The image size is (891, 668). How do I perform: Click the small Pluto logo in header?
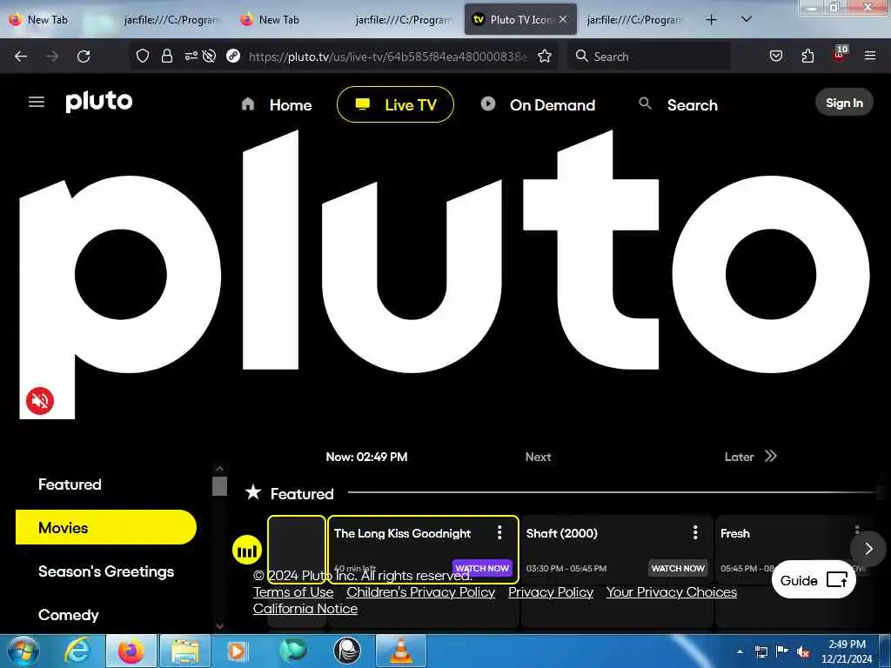tap(99, 101)
